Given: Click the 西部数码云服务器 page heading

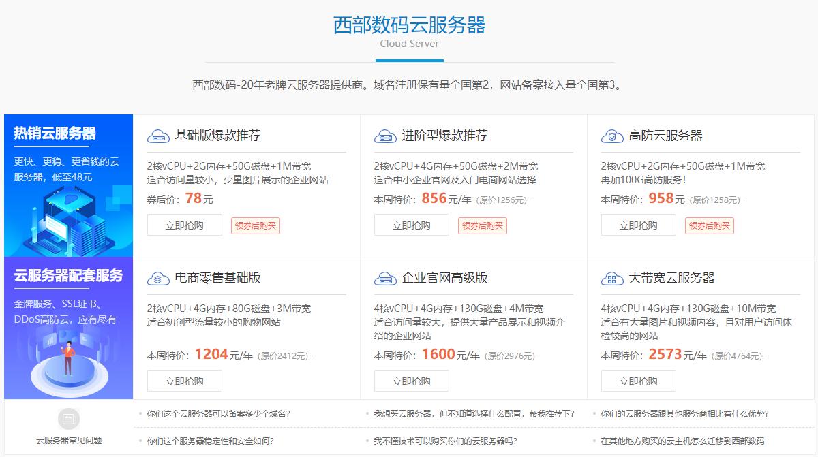Looking at the screenshot, I should click(410, 25).
